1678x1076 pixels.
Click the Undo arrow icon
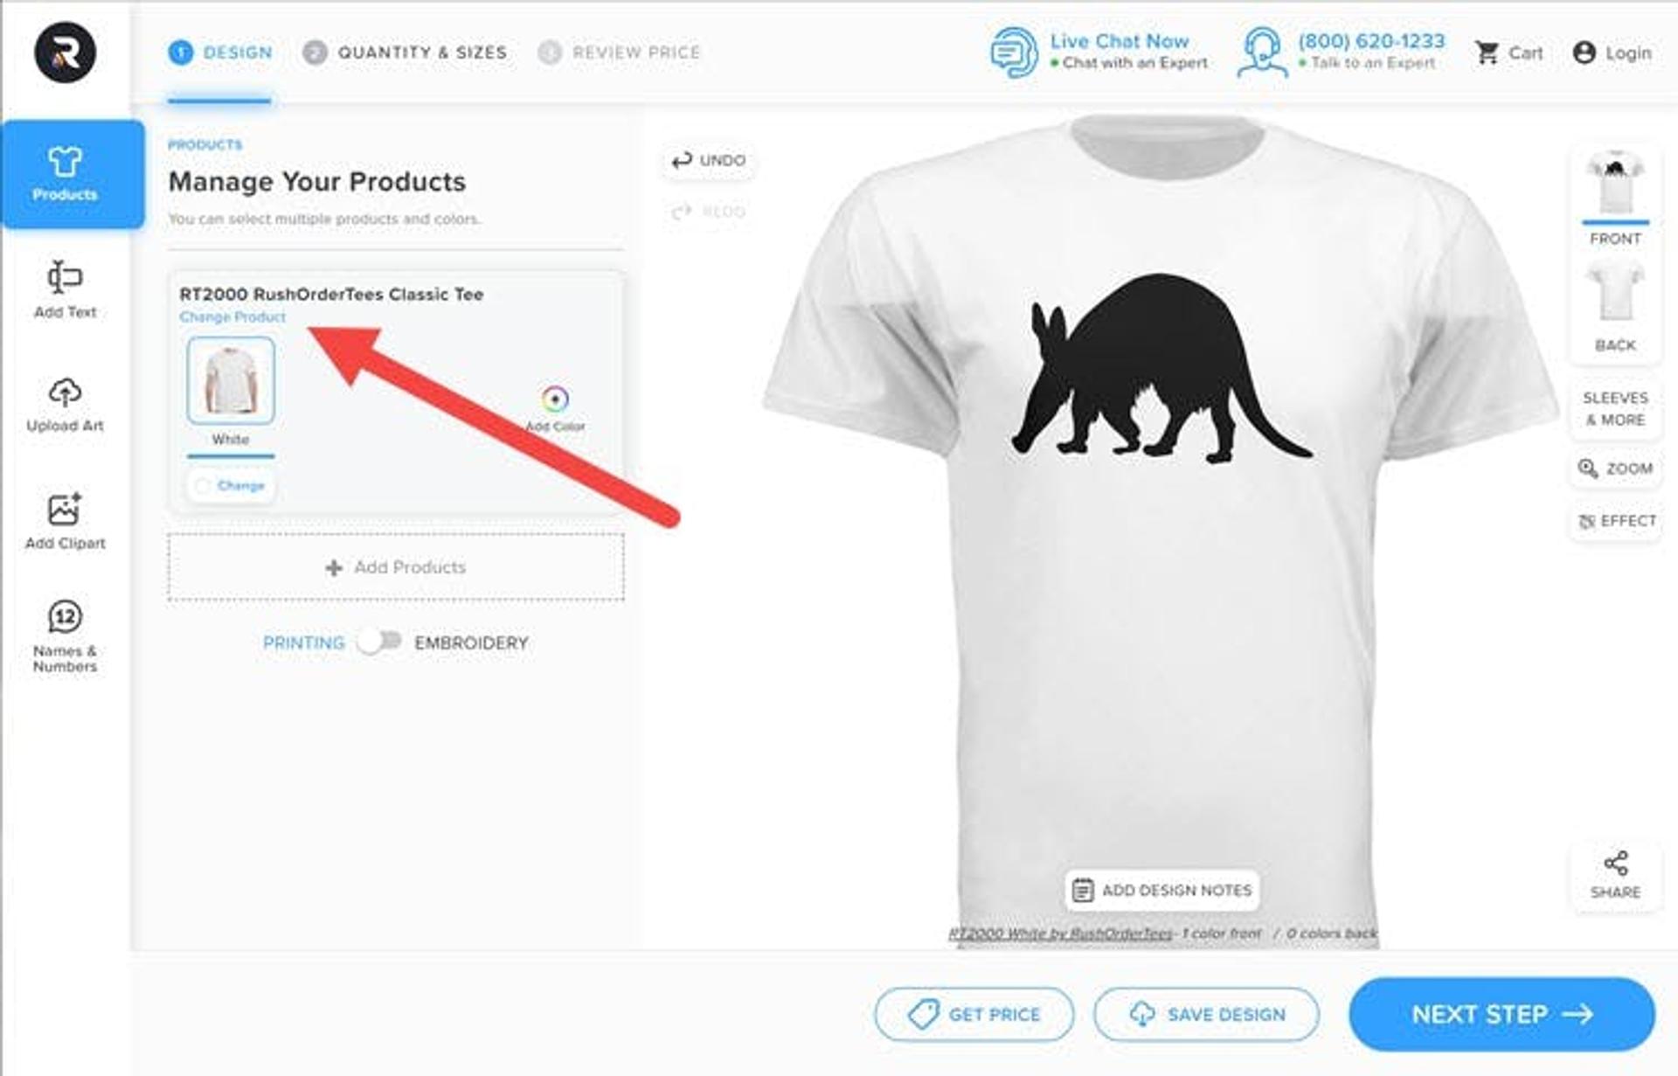(682, 160)
